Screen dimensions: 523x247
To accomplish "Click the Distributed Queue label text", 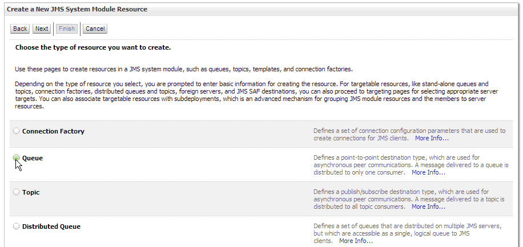I will [51, 226].
